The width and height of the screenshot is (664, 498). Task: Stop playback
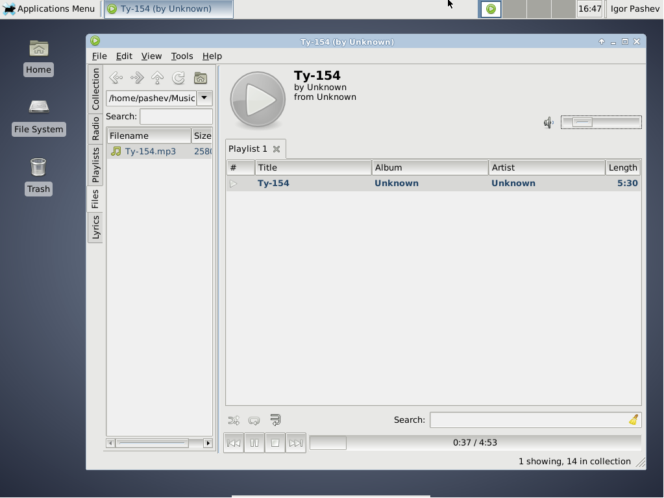pos(275,443)
